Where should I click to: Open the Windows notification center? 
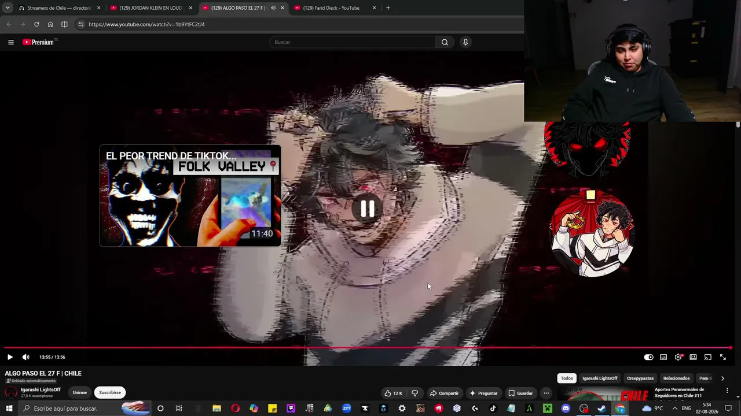point(728,408)
